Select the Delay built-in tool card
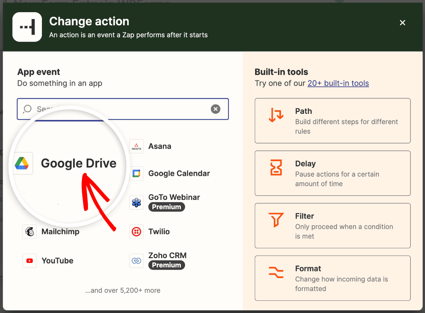 tap(332, 173)
